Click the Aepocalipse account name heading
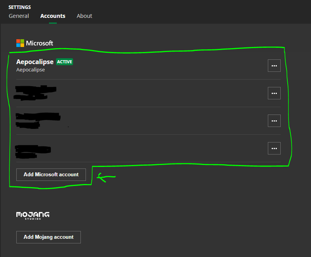This screenshot has height=257, width=311. (35, 62)
